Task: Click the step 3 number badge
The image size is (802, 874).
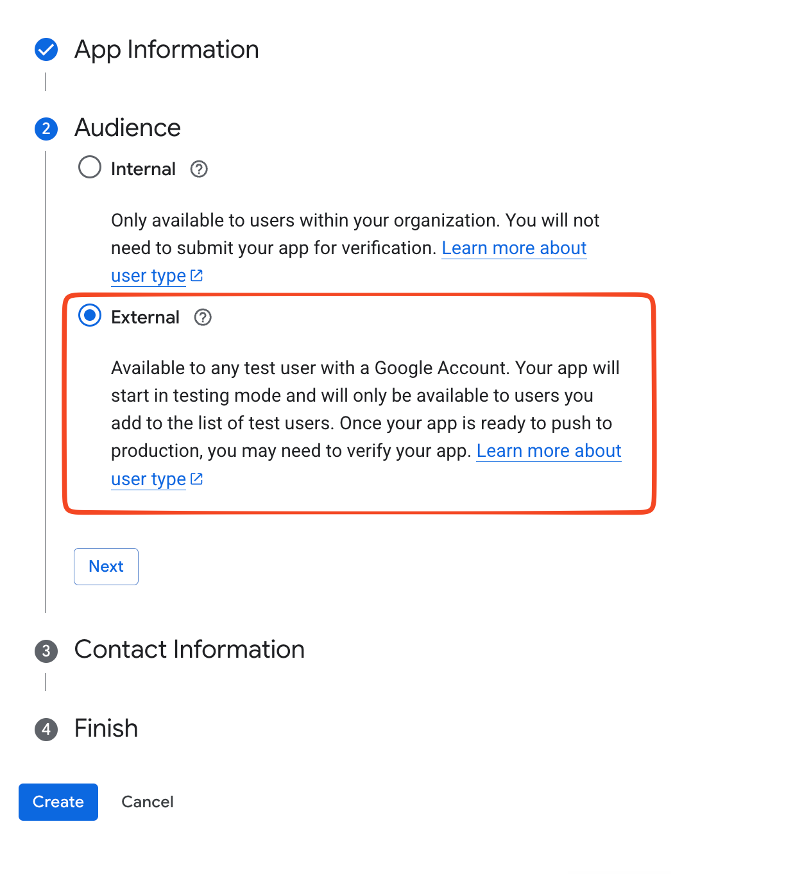Action: click(46, 651)
